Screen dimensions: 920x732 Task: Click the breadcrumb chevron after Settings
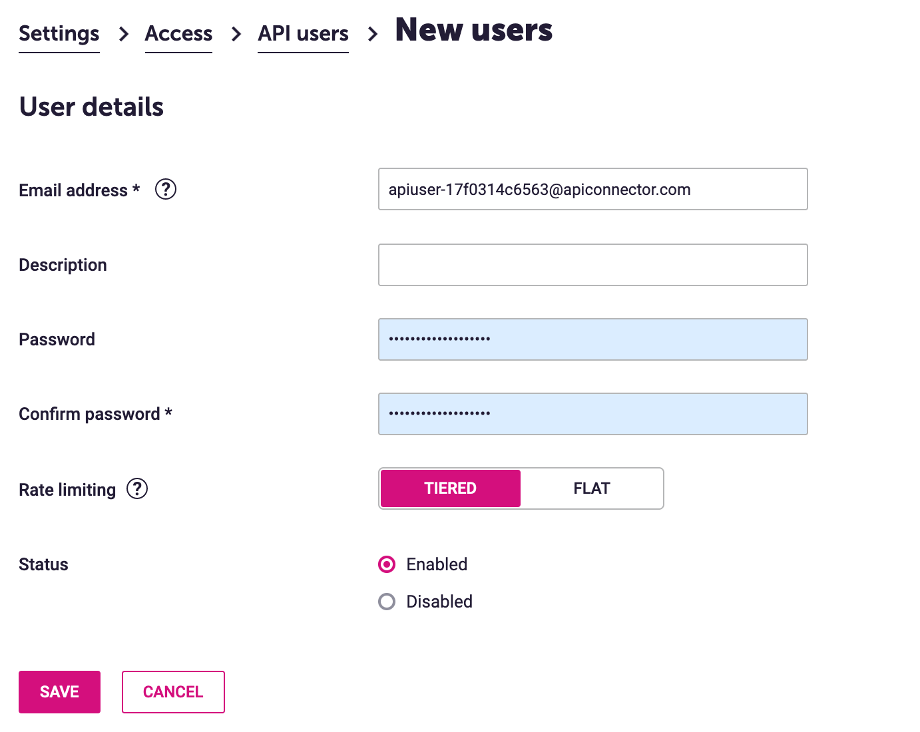[x=123, y=34]
